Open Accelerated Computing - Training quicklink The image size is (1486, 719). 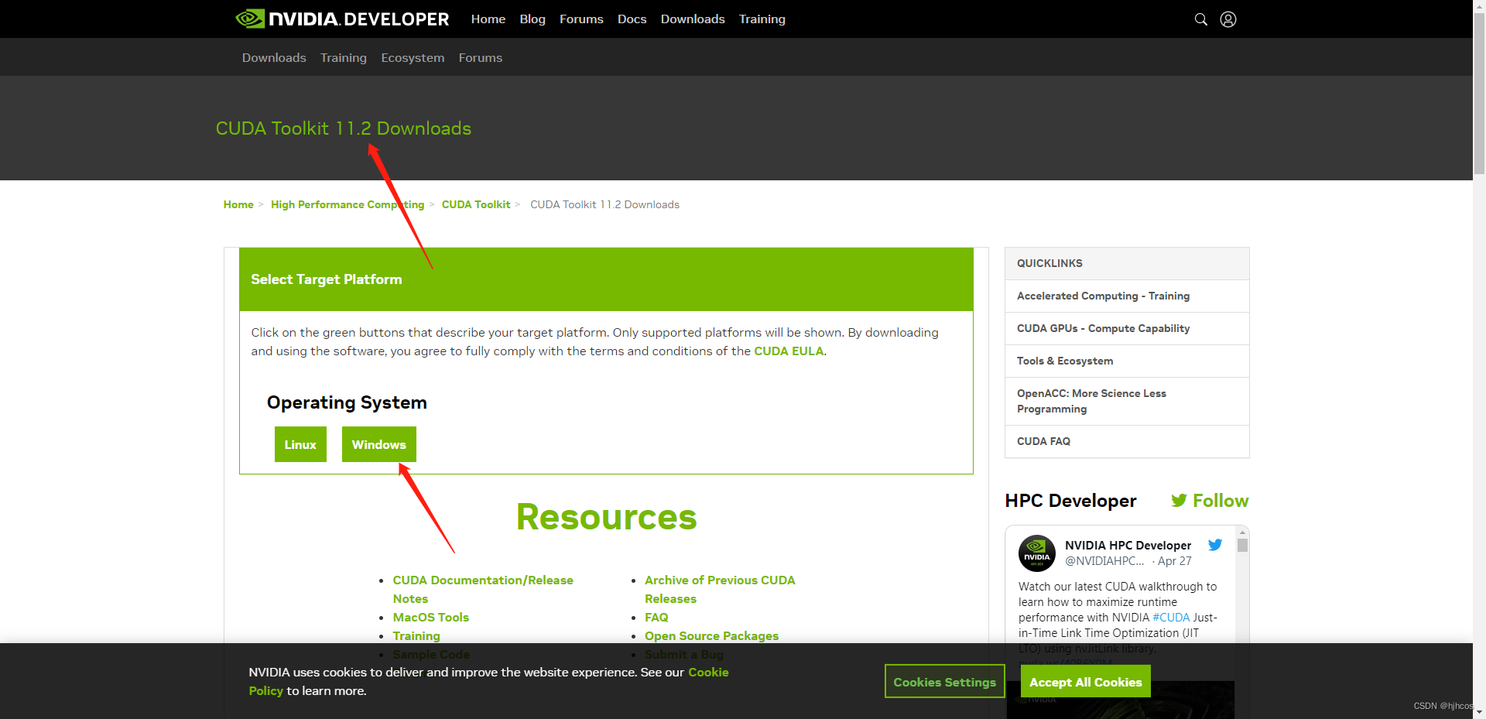coord(1127,296)
